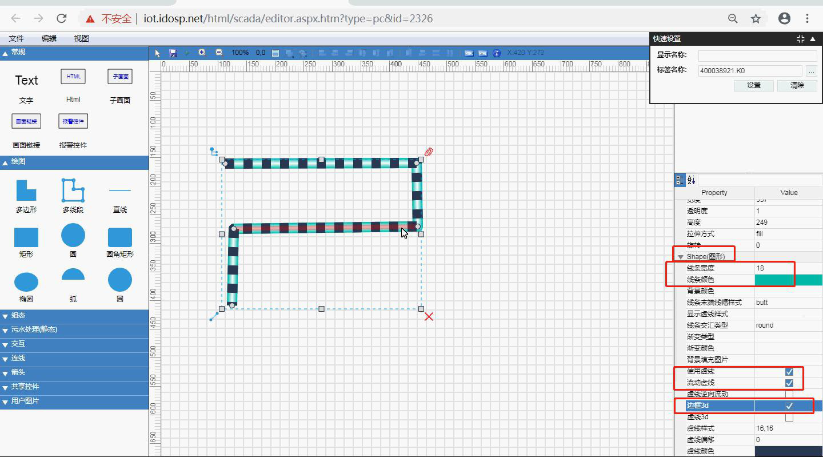Select the pointer arrow tool

tap(158, 53)
